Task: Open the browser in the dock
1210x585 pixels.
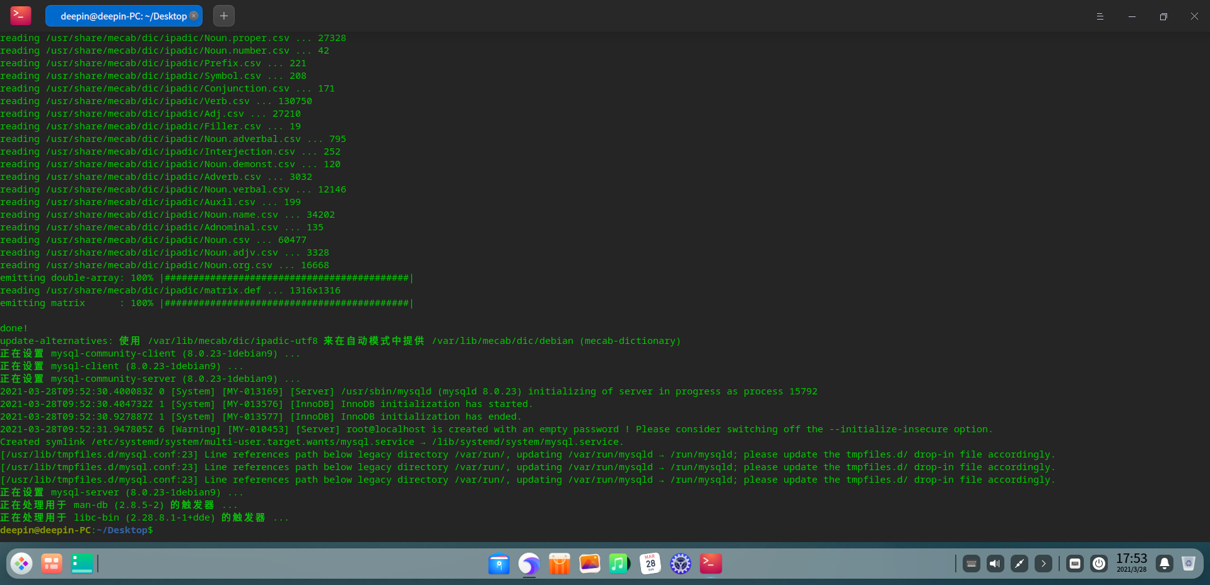Action: 529,564
